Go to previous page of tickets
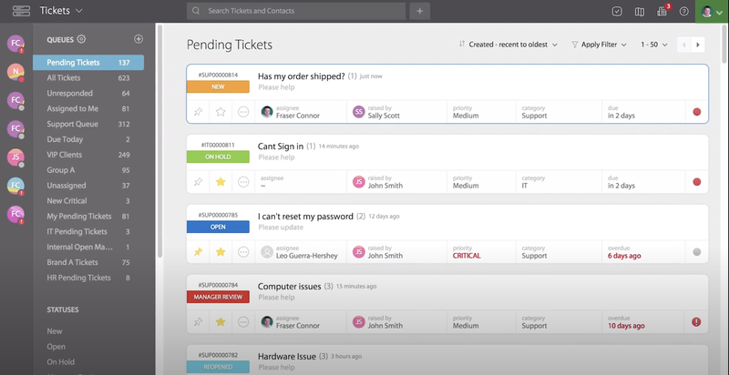The height and width of the screenshot is (375, 729). click(x=684, y=45)
